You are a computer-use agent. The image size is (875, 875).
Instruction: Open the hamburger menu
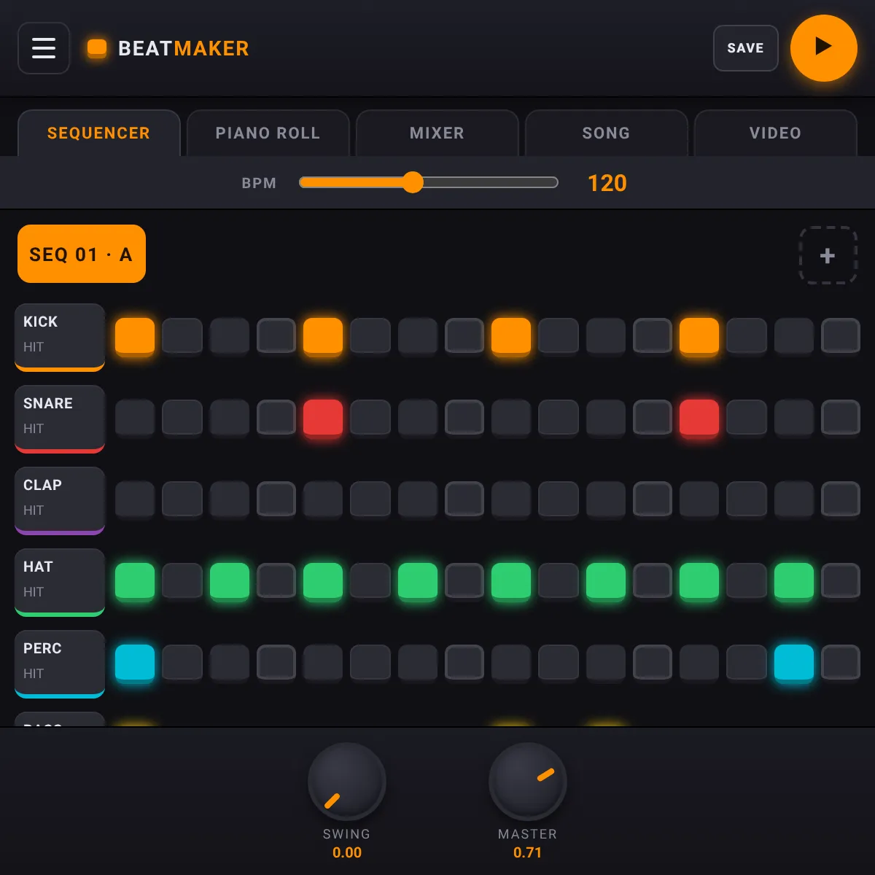[x=44, y=48]
